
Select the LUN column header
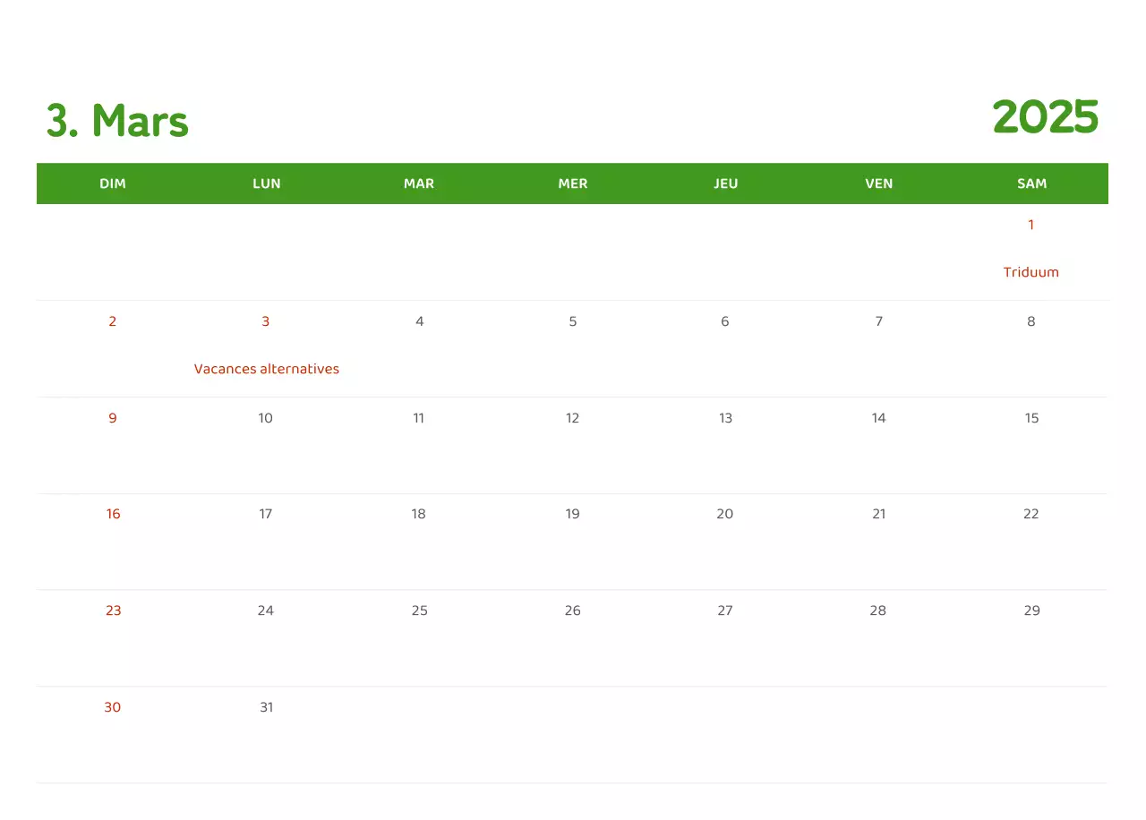(x=266, y=184)
